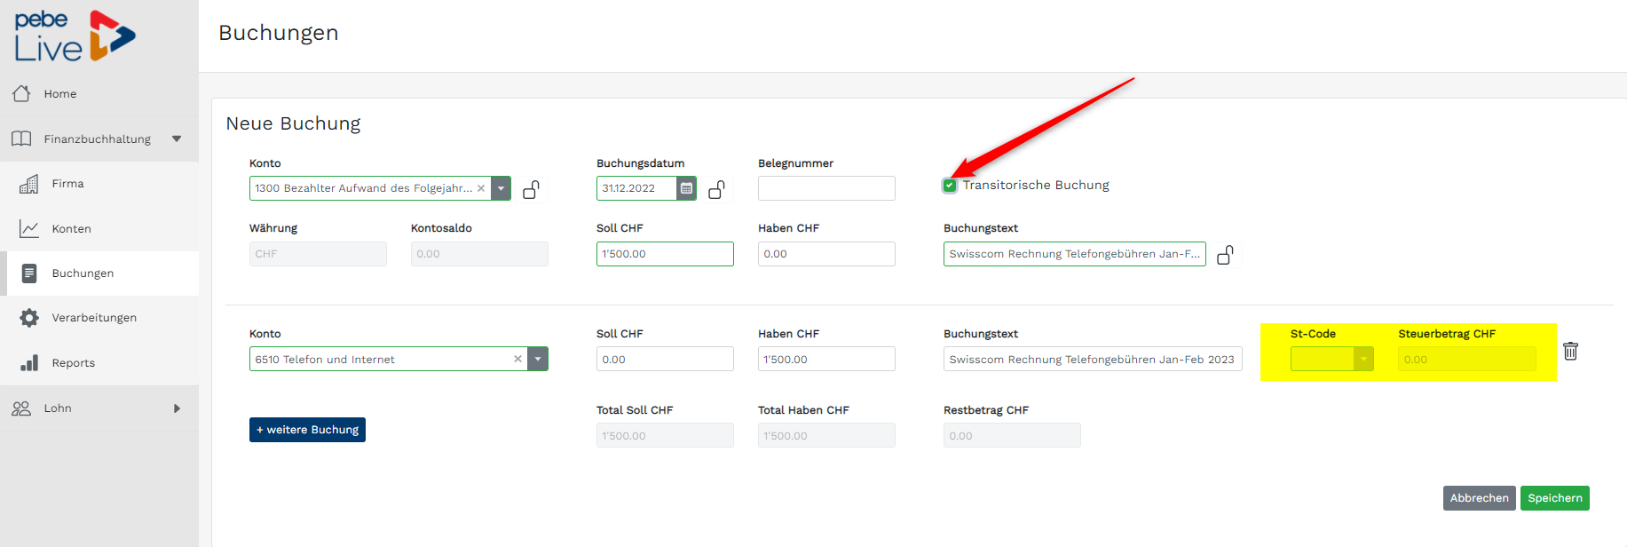
Task: Open the first Konto dropdown arrow
Action: pyautogui.click(x=502, y=188)
